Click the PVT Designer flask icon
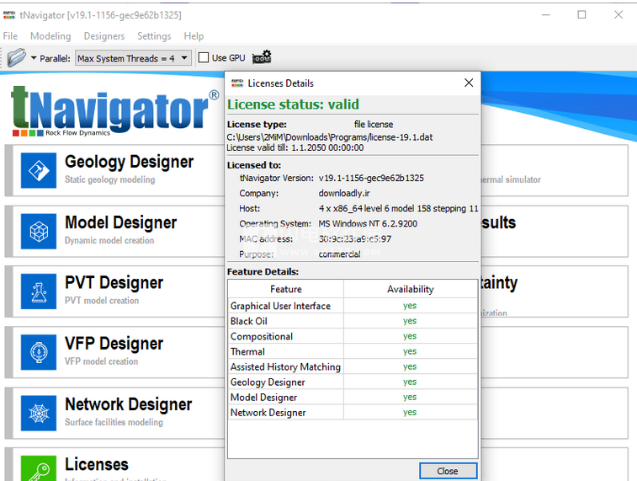The image size is (637, 481). point(39,291)
